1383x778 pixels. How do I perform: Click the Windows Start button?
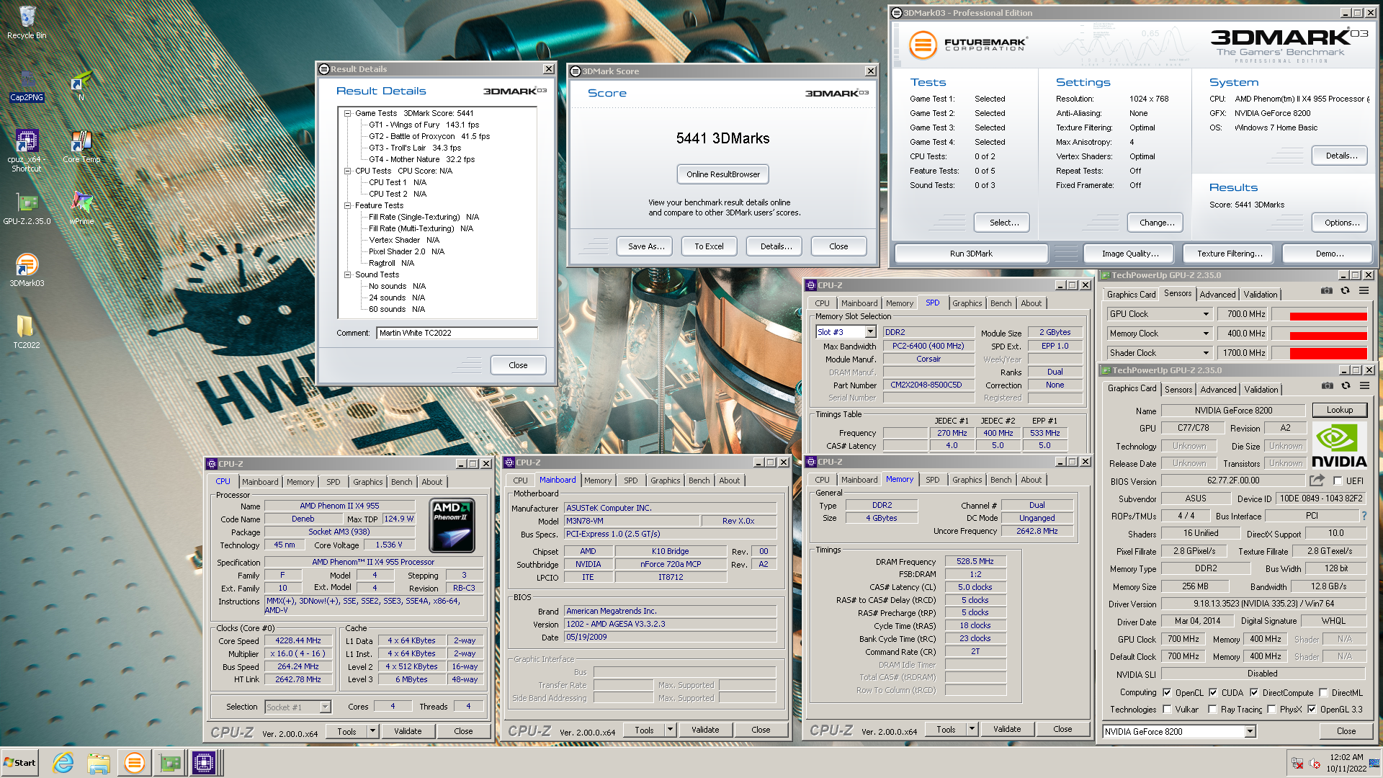tap(20, 763)
